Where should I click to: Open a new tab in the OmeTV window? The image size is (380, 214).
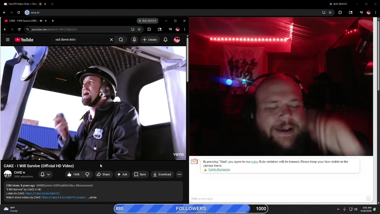coord(52,4)
